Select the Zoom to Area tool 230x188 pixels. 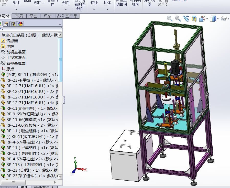click(178, 18)
